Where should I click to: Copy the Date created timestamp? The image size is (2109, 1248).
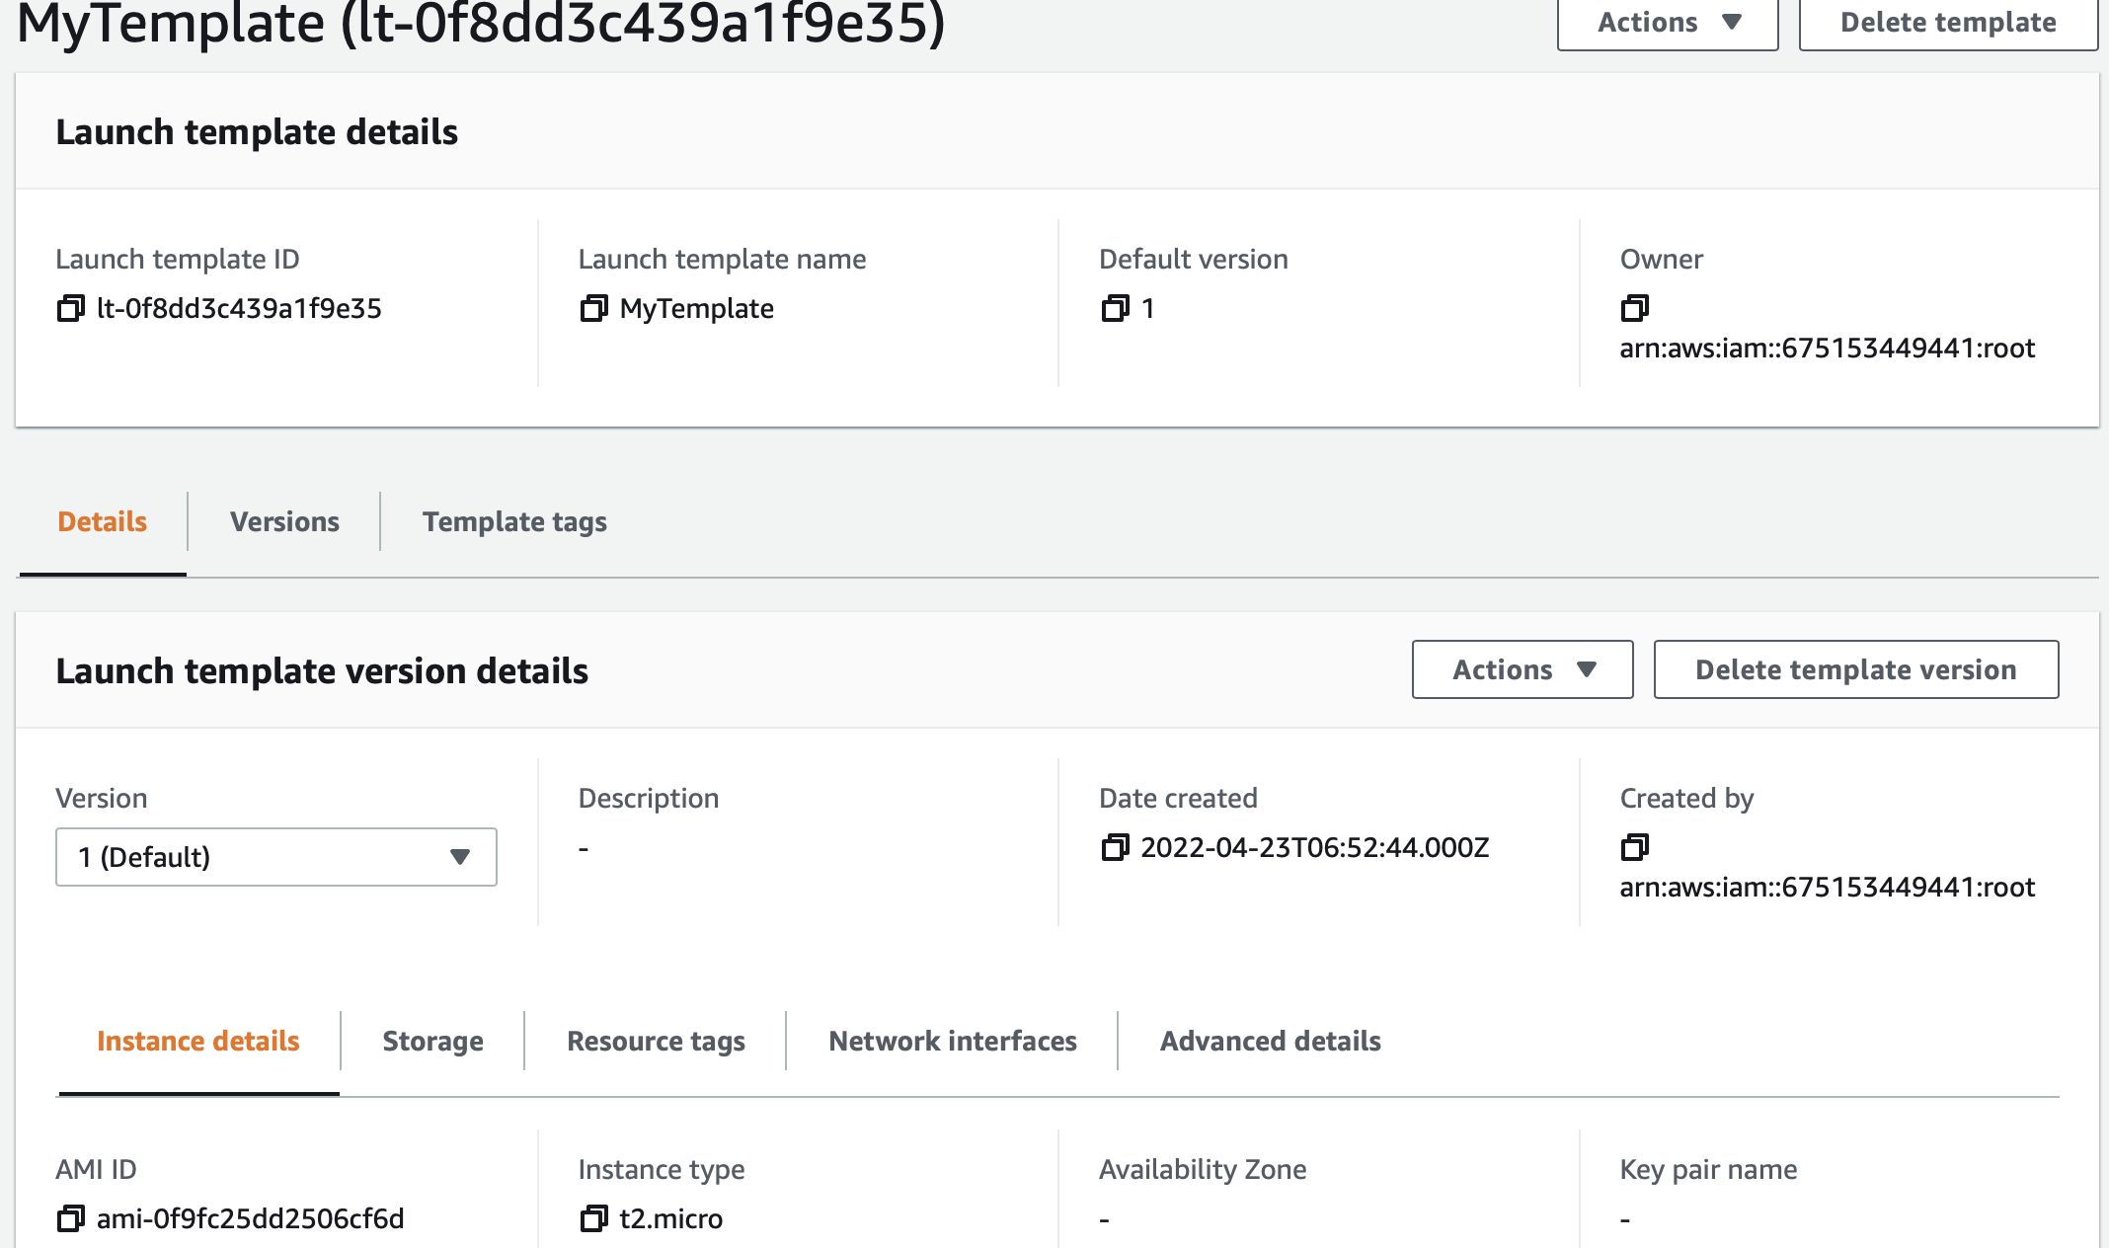pos(1115,848)
